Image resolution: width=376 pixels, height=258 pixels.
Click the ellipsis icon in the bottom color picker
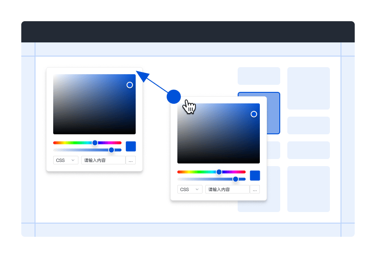click(255, 189)
